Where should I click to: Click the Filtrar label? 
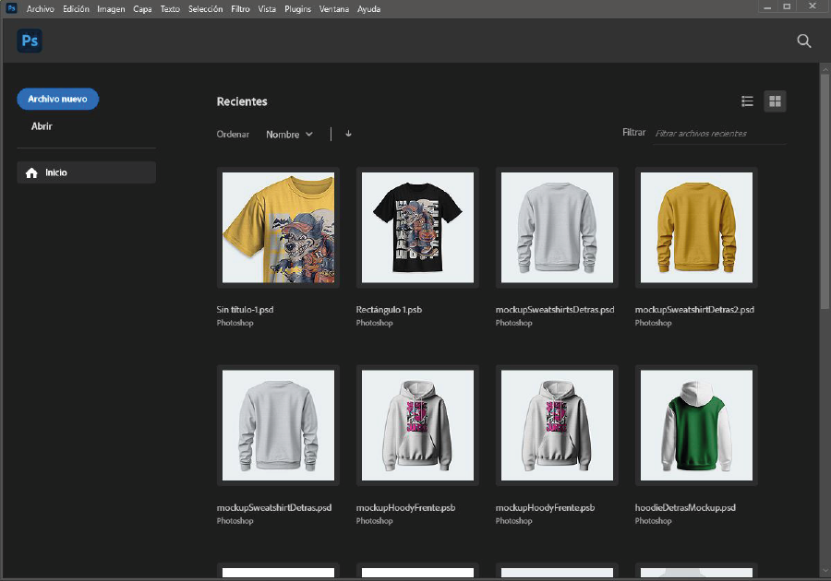[633, 132]
